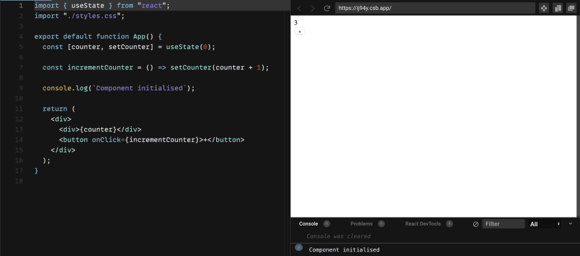Image resolution: width=580 pixels, height=256 pixels.
Task: Click the four-diamond icon in preview toolbar
Action: 544,8
